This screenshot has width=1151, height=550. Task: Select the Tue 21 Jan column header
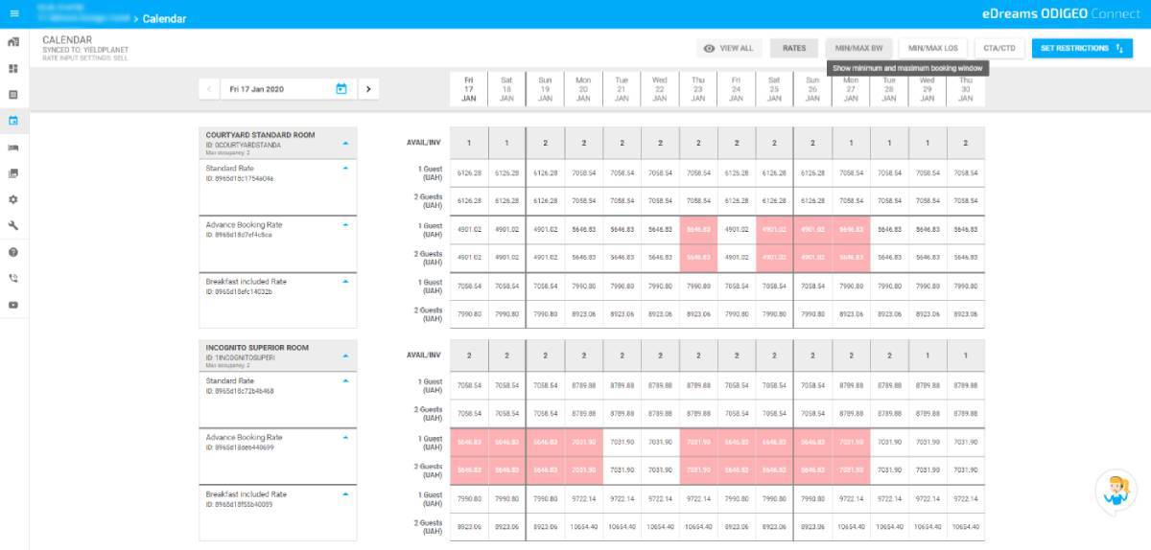(622, 89)
